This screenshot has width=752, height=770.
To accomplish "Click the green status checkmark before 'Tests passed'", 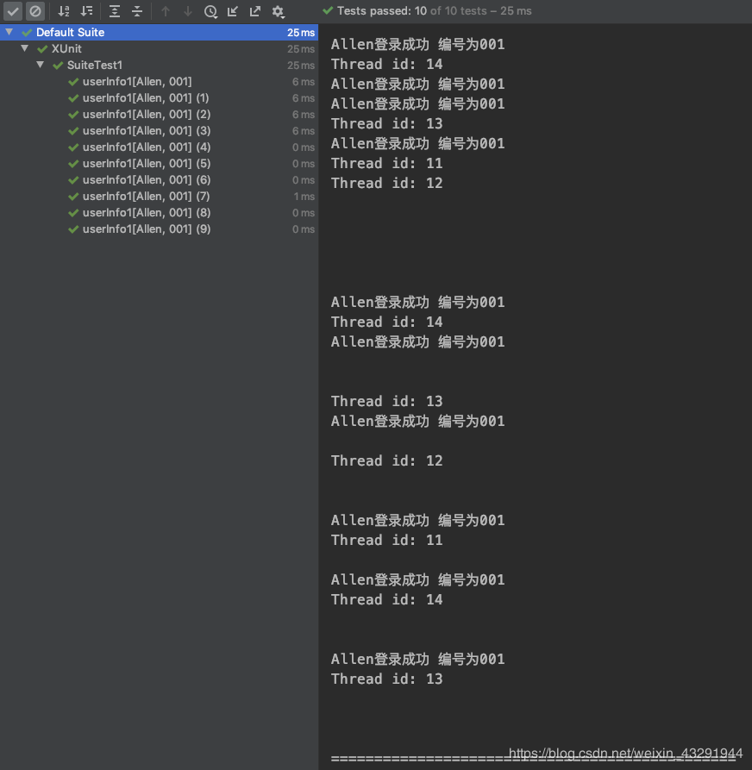I will (x=328, y=10).
